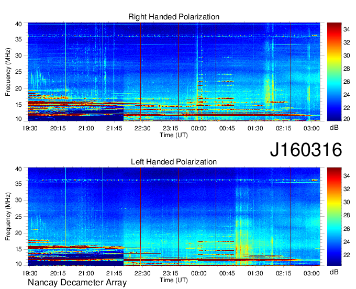Image resolution: width=356 pixels, height=289 pixels.
Task: Click the 22:30 tick label on top plot
Action: click(142, 128)
